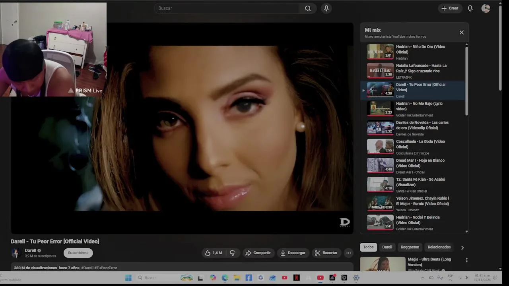
Task: Open File Explorer from the taskbar
Action: (237, 278)
